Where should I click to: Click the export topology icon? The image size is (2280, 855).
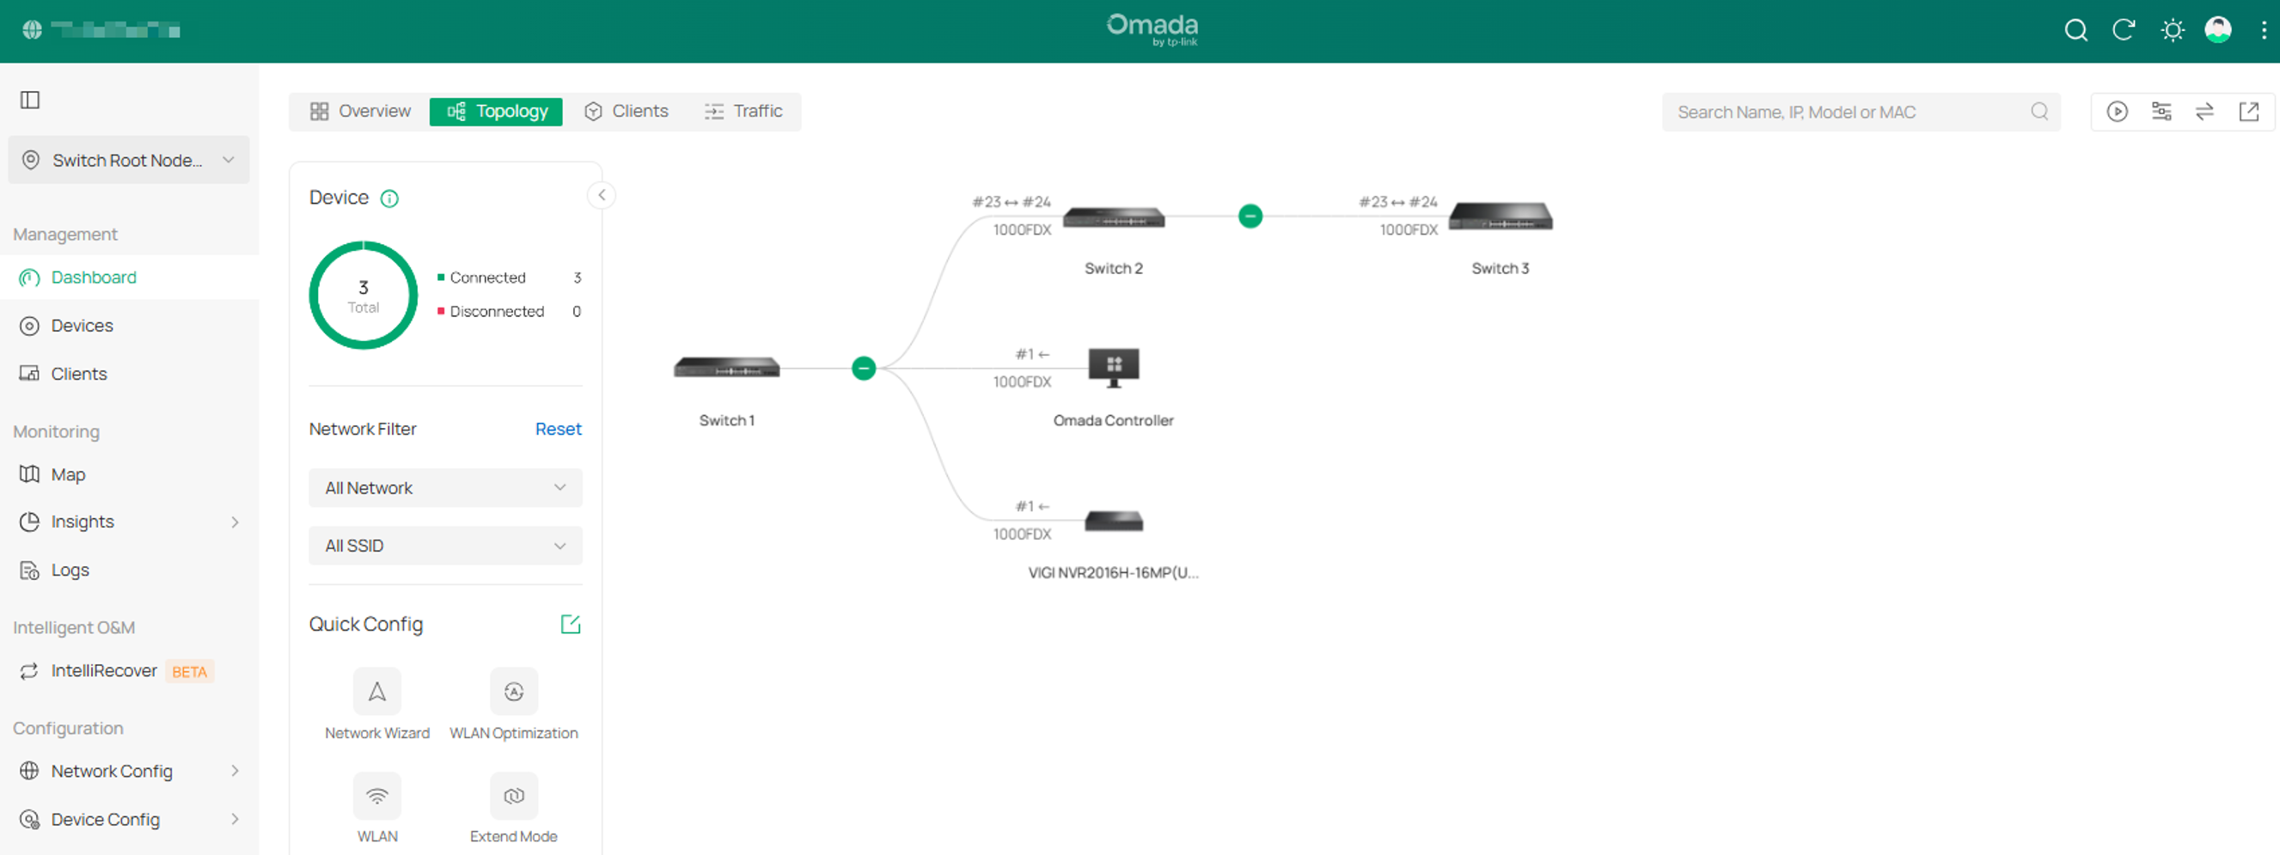pyautogui.click(x=2249, y=112)
